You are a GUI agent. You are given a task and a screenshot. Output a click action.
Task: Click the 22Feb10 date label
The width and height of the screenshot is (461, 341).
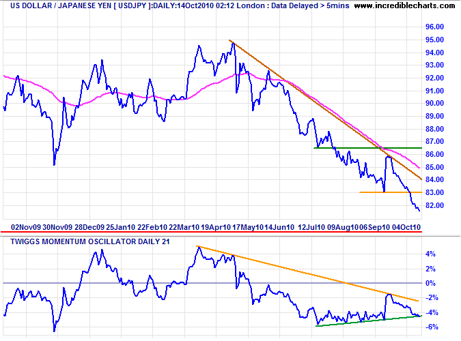152,227
